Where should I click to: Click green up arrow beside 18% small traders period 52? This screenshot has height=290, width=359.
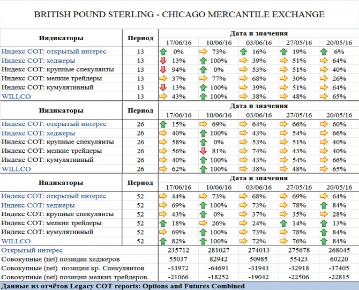click(x=163, y=223)
